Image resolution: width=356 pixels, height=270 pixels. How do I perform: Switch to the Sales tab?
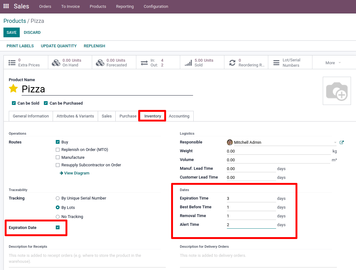click(107, 116)
